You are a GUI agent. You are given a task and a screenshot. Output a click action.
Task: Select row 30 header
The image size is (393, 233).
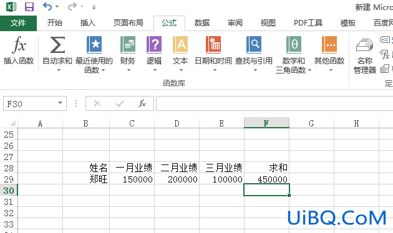tap(9, 191)
